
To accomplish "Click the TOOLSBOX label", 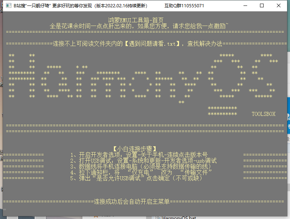I will [263, 114].
